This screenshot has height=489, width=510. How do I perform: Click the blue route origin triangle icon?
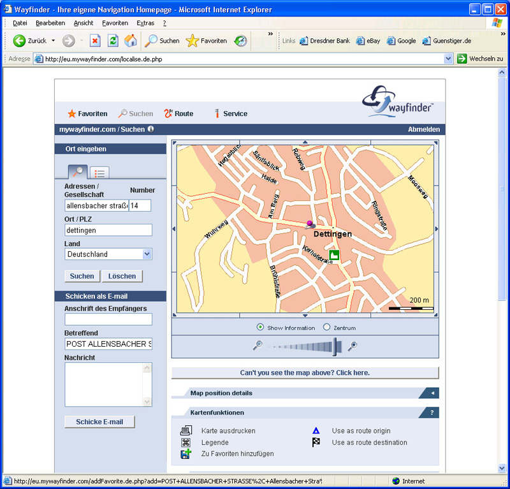click(x=316, y=431)
